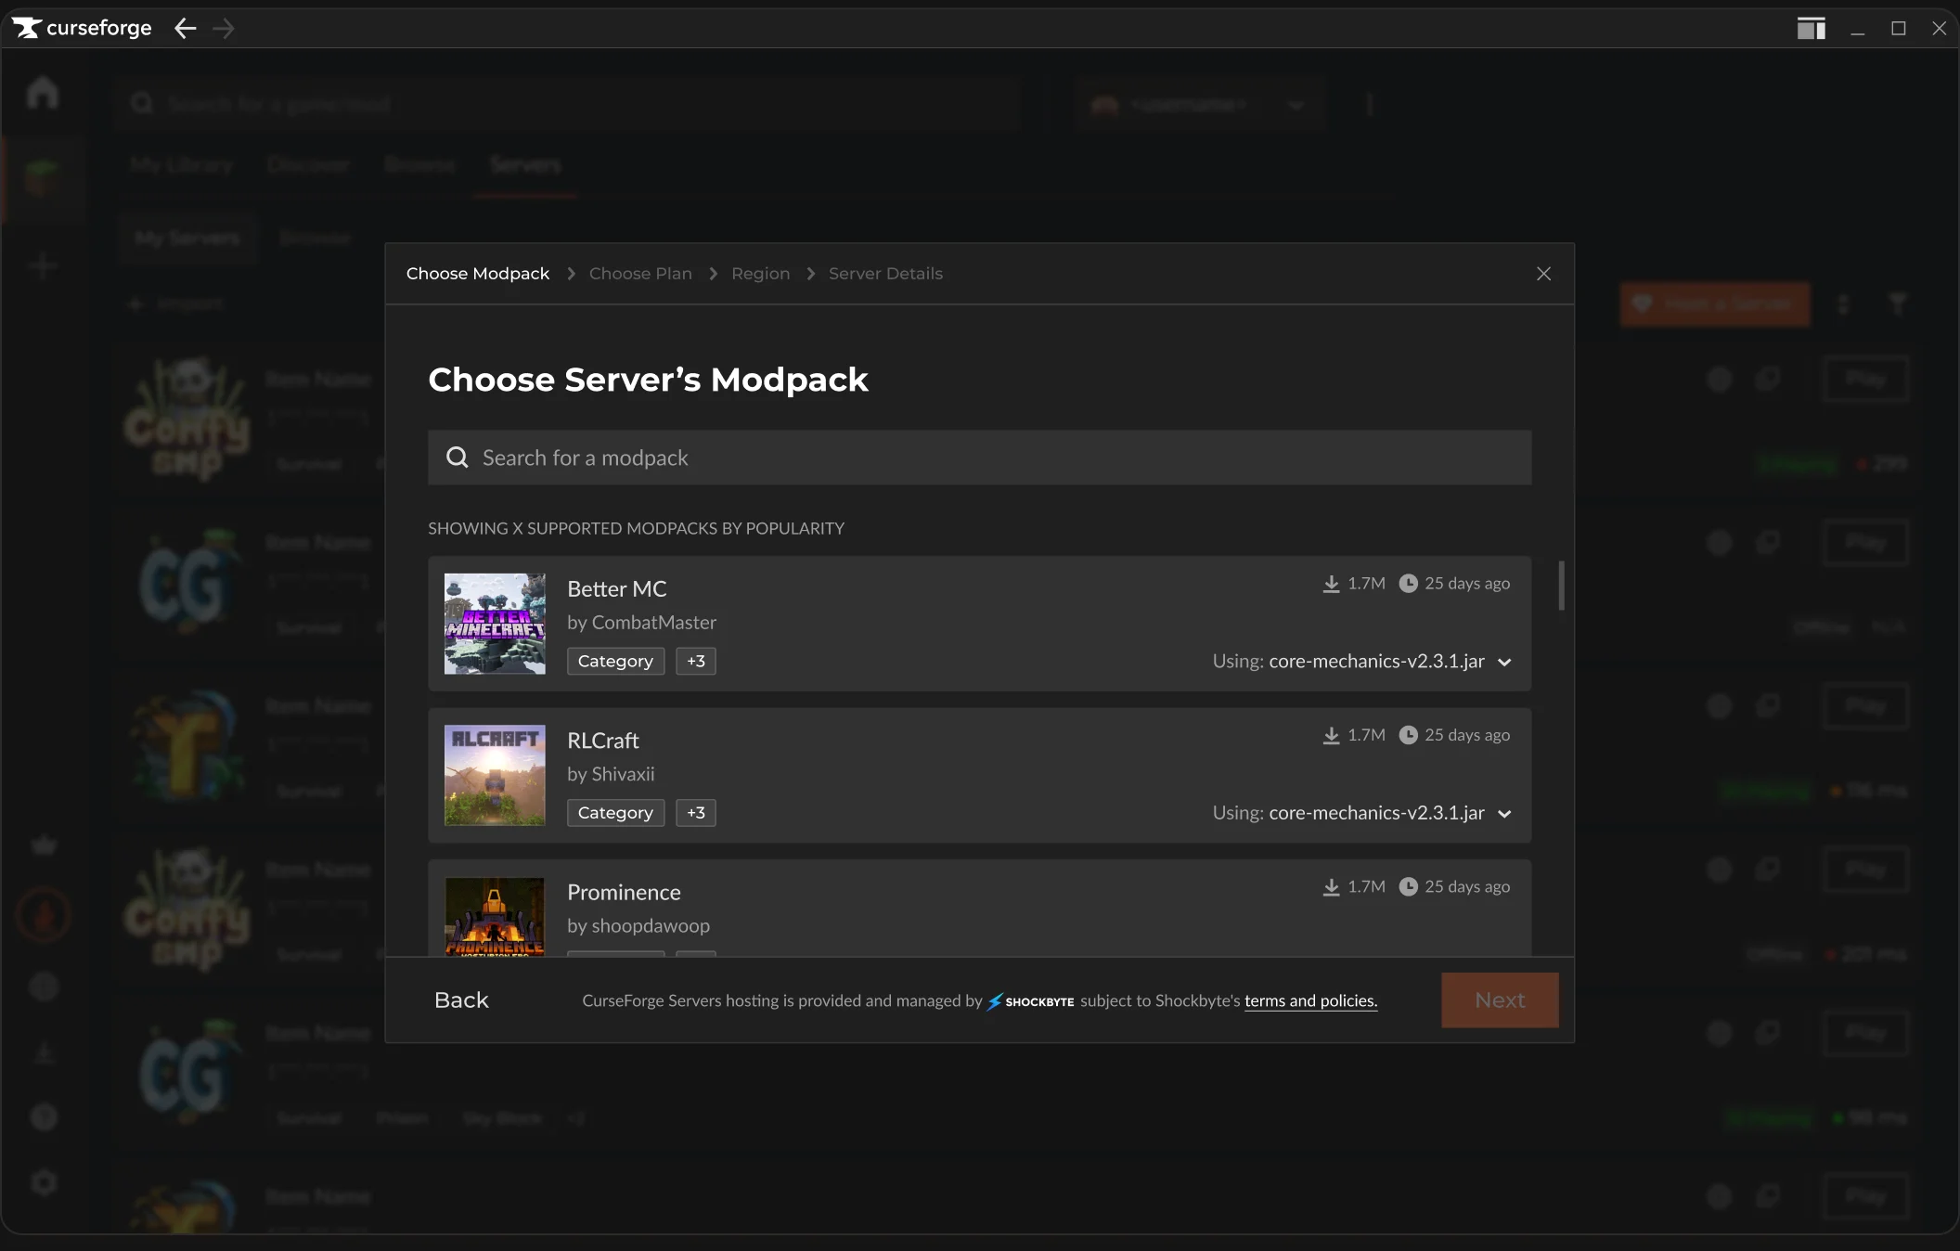Click the Back button
This screenshot has height=1251, width=1960.
click(461, 1000)
